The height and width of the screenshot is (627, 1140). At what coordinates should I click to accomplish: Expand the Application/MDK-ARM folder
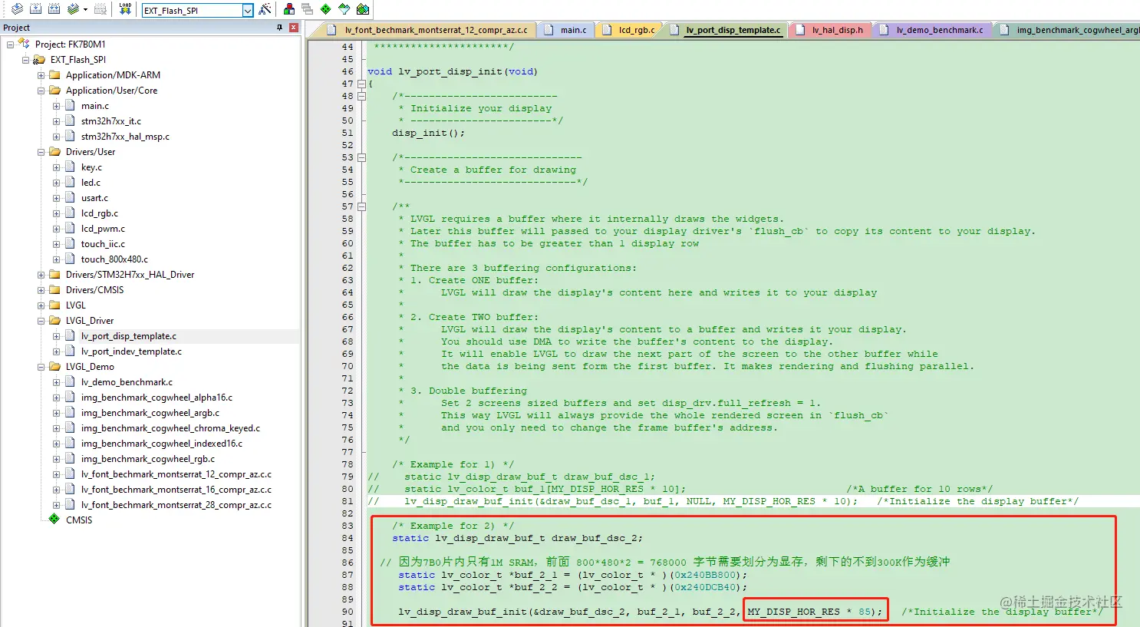(41, 75)
